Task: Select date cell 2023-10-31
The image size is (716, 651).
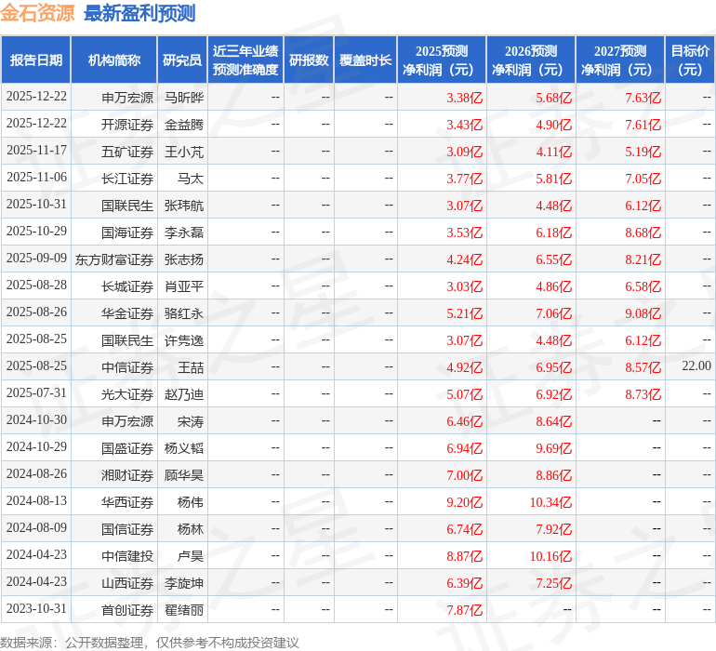Action: (36, 608)
